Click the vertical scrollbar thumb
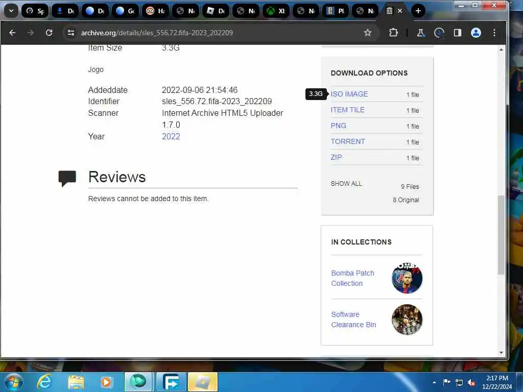The width and height of the screenshot is (523, 392). 501,235
